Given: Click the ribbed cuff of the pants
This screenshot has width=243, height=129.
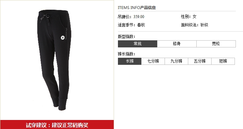Looking at the screenshot, I should pos(63,104).
